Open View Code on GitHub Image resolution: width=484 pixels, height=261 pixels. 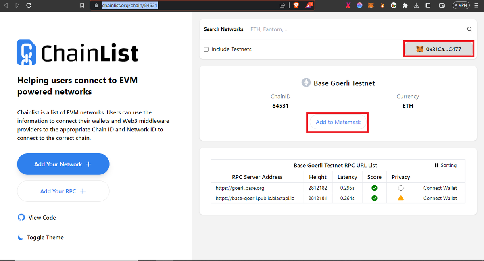coord(37,217)
